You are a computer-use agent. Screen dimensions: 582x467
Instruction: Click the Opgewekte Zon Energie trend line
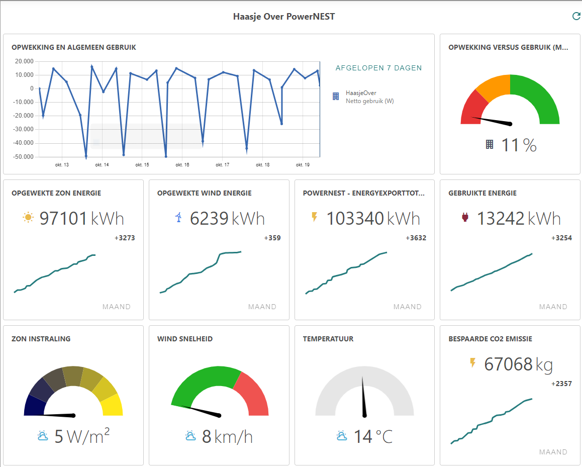tap(55, 273)
